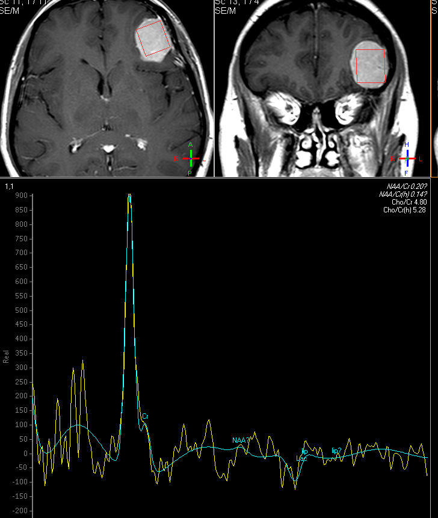Click the Real y-axis label
Viewport: 438px width, 518px height.
point(7,356)
